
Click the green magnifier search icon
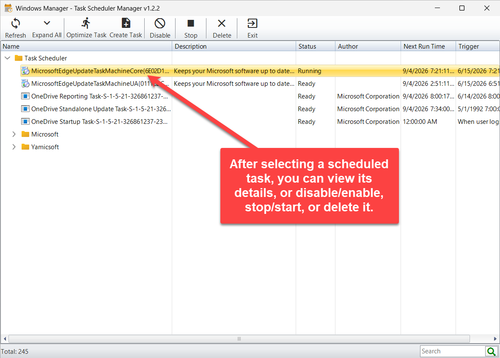pos(492,351)
